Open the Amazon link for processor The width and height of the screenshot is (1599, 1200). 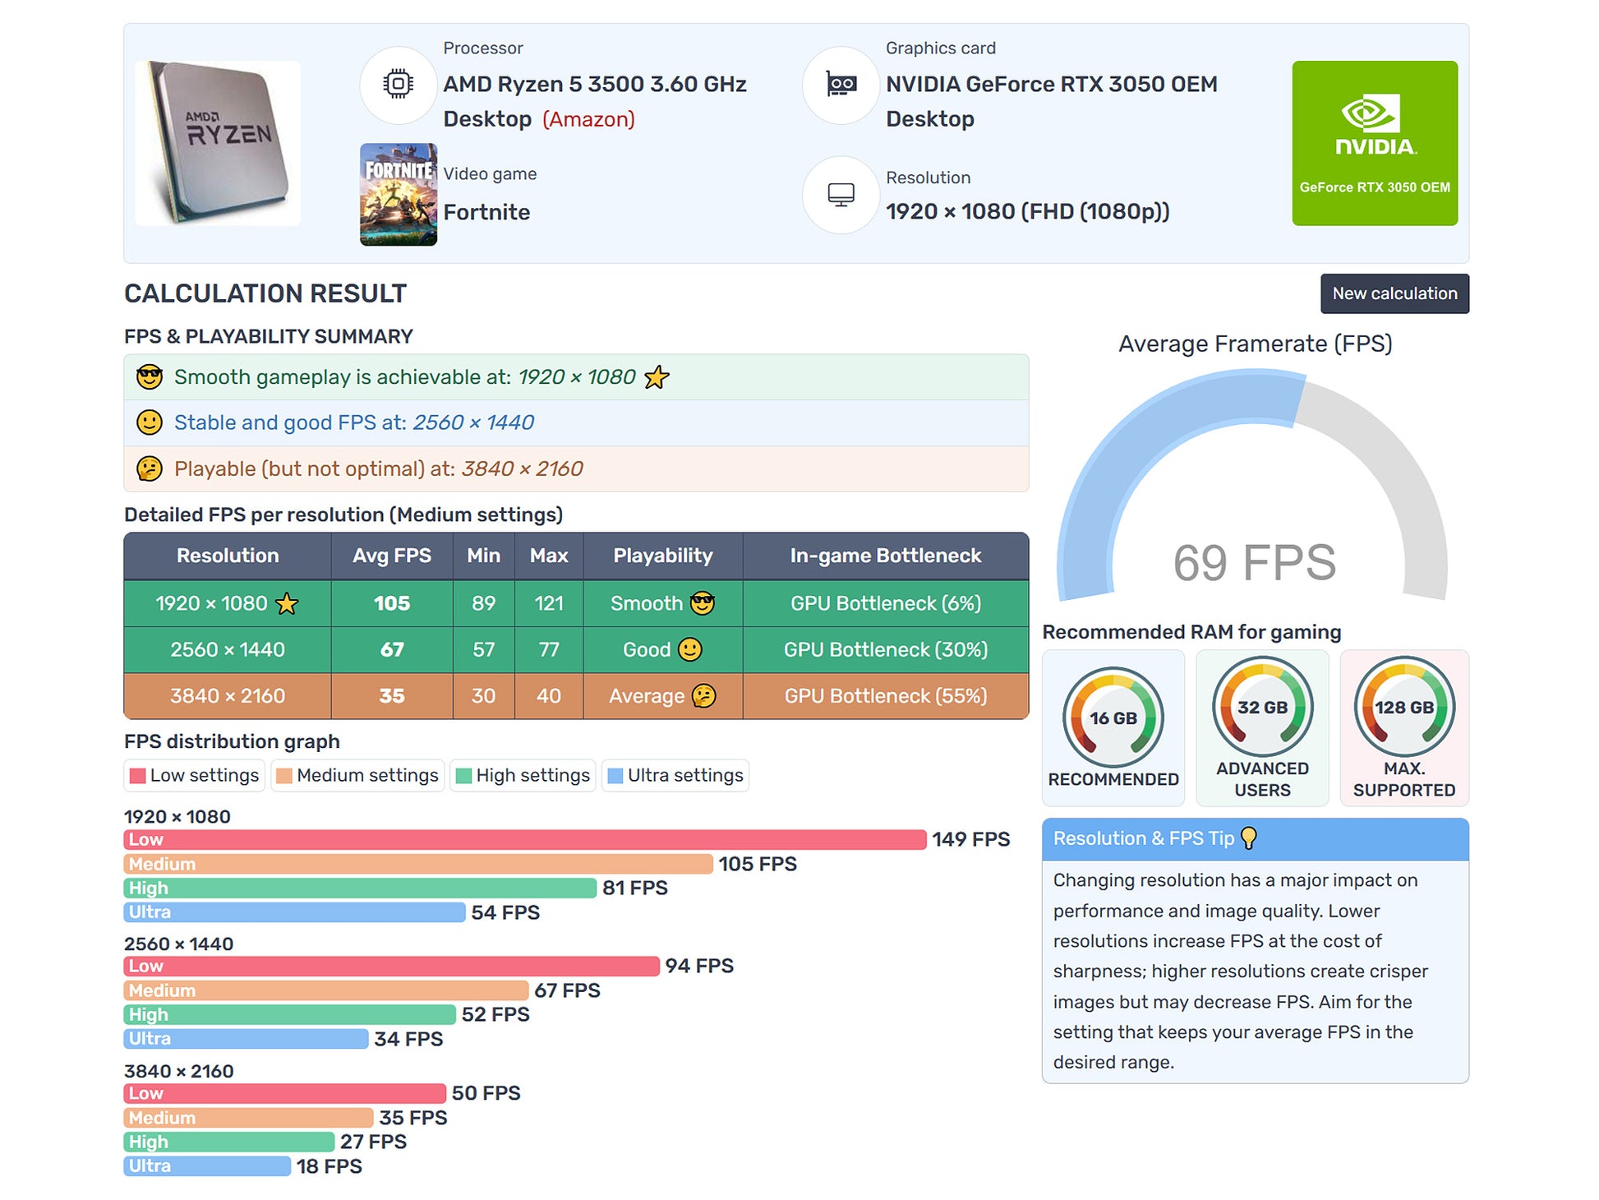(588, 120)
